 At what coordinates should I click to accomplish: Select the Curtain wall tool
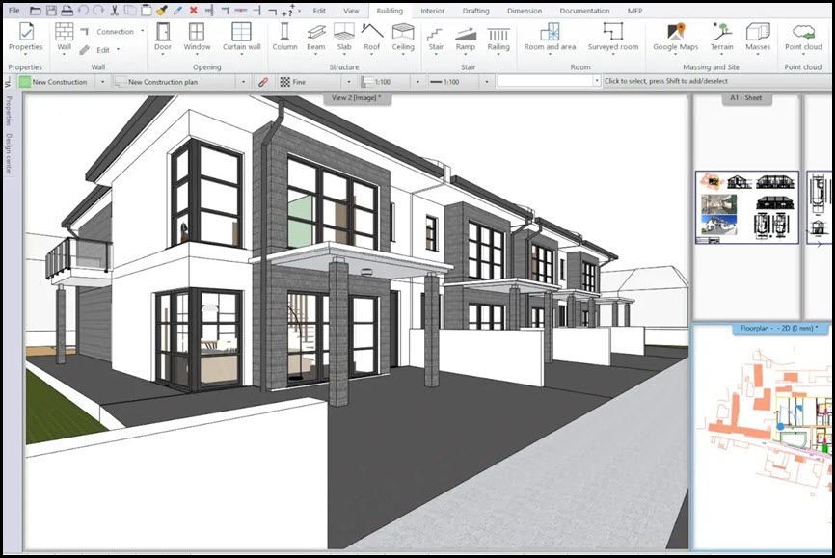click(x=242, y=38)
